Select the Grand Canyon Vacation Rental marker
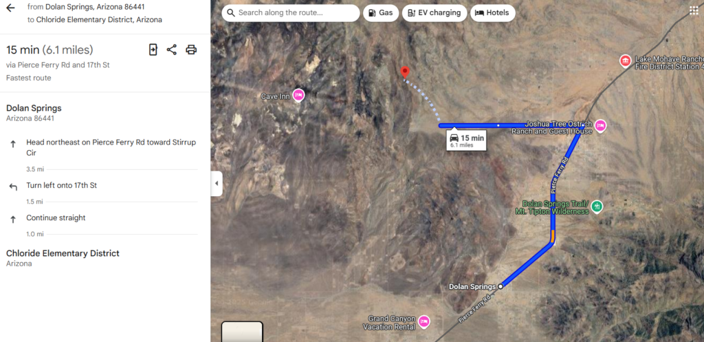This screenshot has width=704, height=342. point(423,321)
